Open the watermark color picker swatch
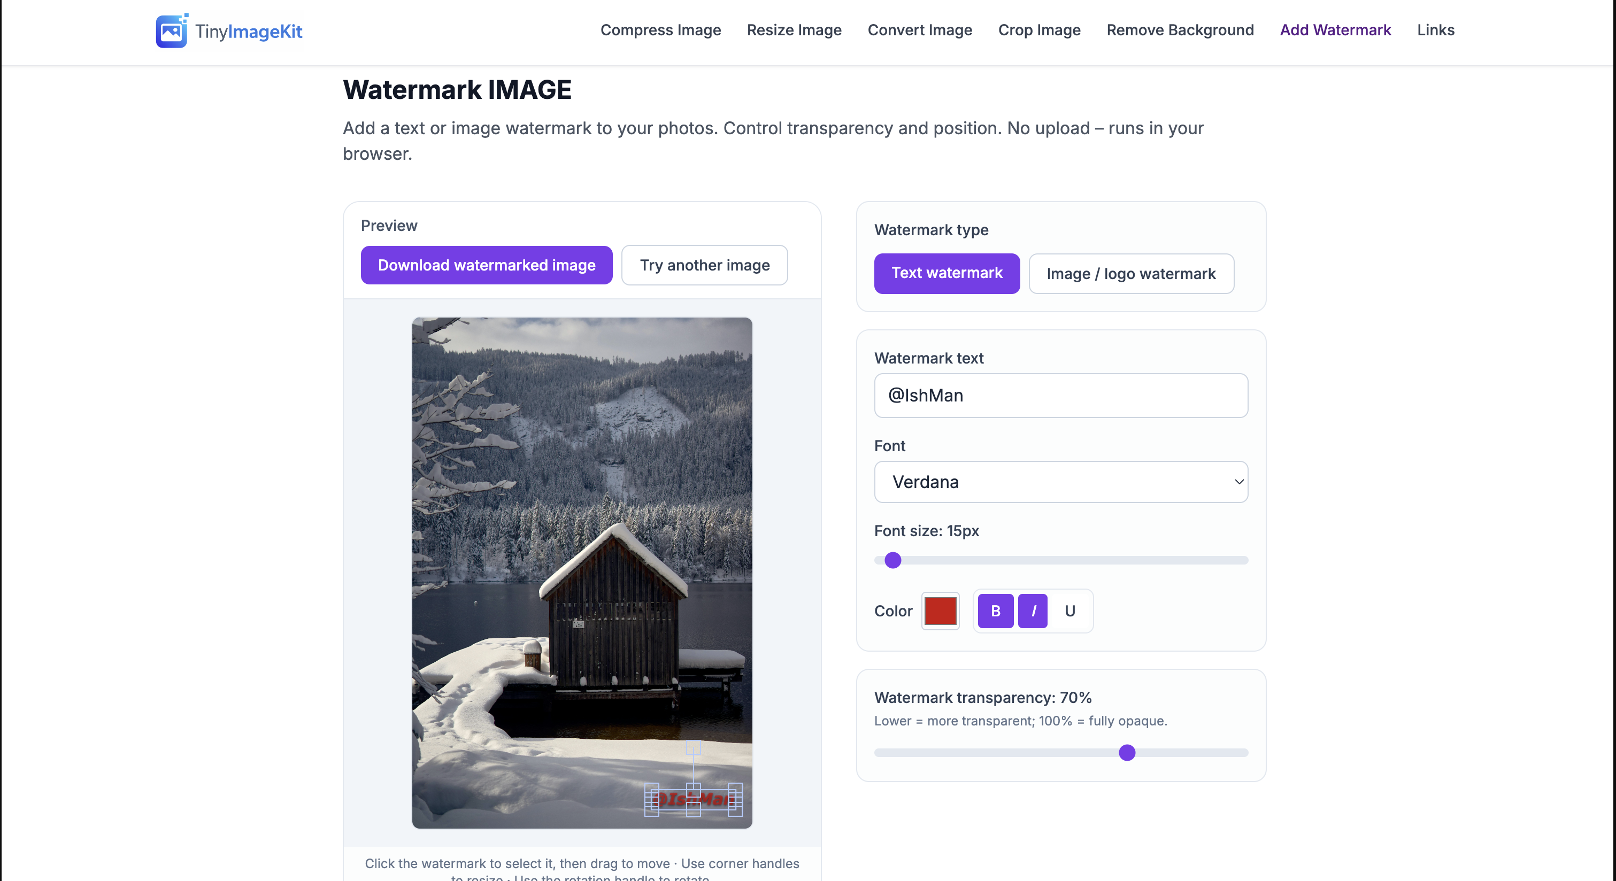The image size is (1616, 881). coord(941,610)
